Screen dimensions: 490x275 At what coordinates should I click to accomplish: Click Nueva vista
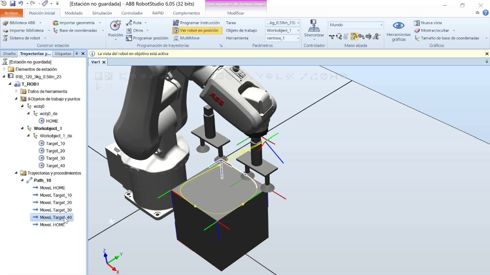point(428,23)
